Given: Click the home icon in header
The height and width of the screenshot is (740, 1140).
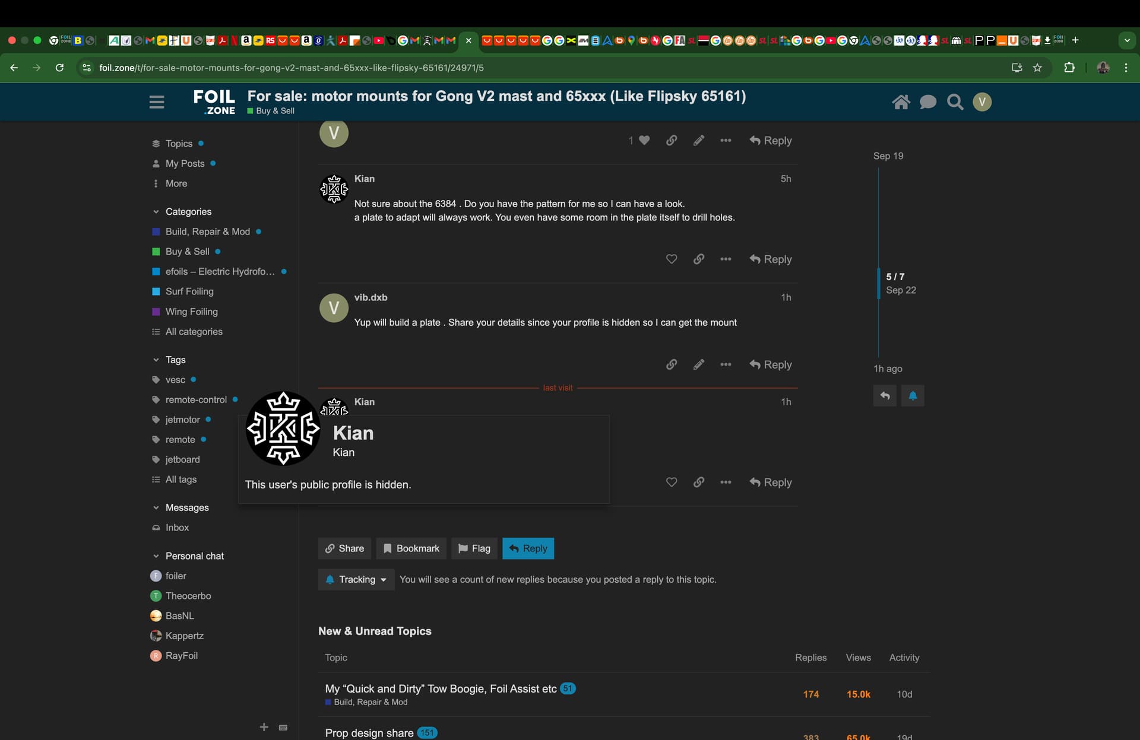Looking at the screenshot, I should coord(901,102).
